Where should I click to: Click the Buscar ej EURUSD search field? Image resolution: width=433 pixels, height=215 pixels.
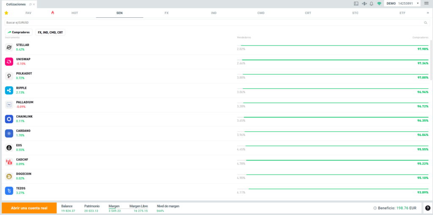click(217, 23)
